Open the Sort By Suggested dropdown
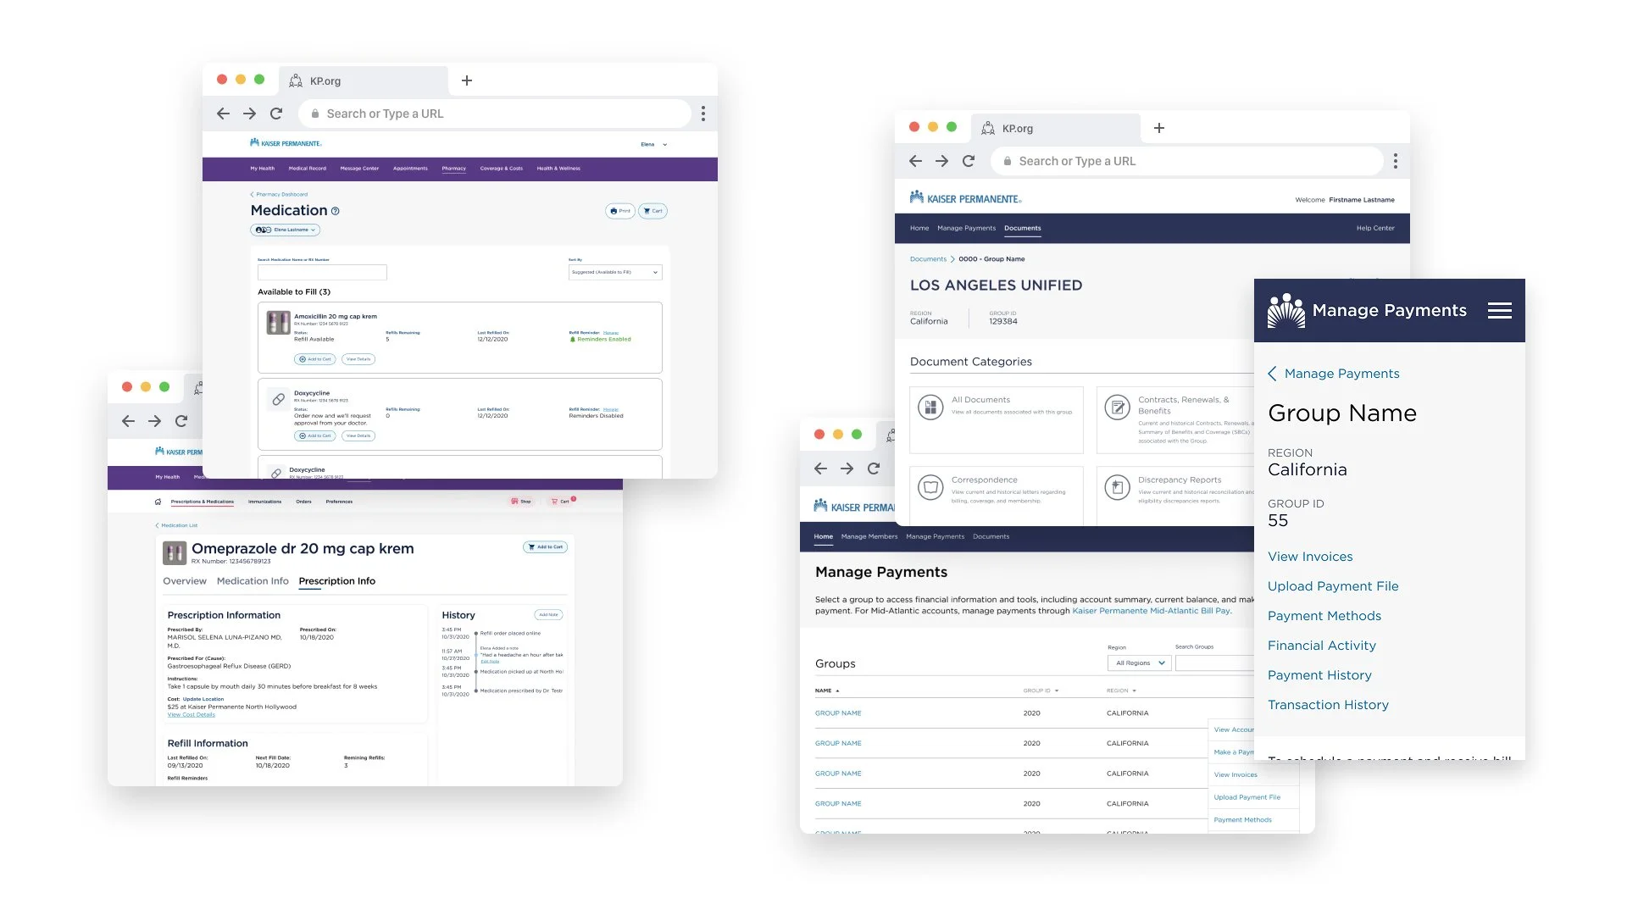This screenshot has height=915, width=1627. (614, 272)
